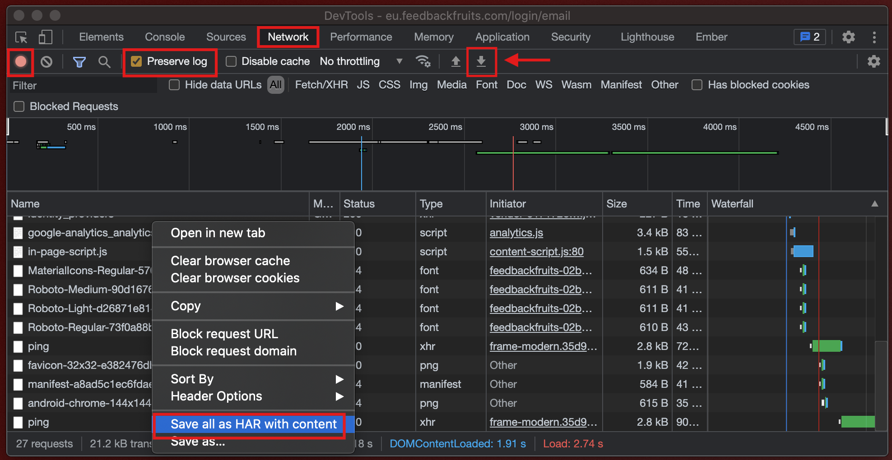Viewport: 892px width, 460px height.
Task: Click the red record network log button
Action: tap(21, 61)
